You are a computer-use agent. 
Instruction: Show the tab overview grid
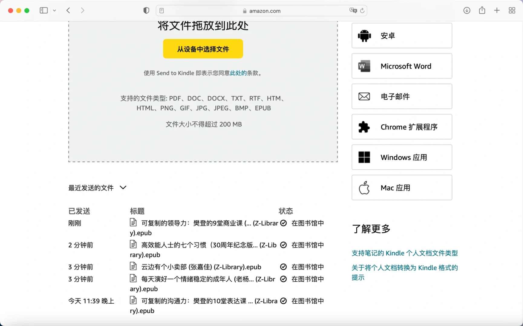(x=512, y=11)
